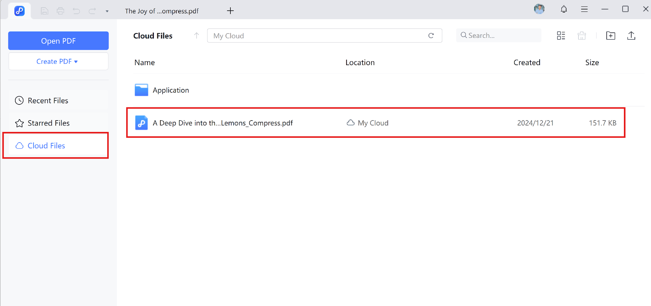651x306 pixels.
Task: Select Recent Files in the sidebar
Action: pyautogui.click(x=48, y=100)
